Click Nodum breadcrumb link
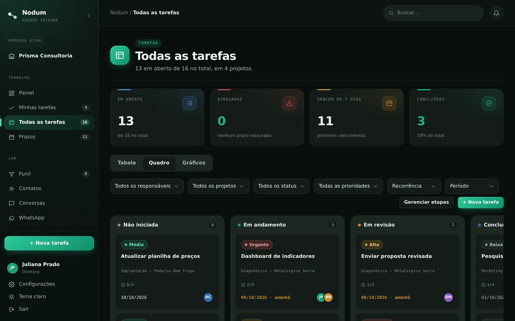The width and height of the screenshot is (515, 321). [x=119, y=13]
